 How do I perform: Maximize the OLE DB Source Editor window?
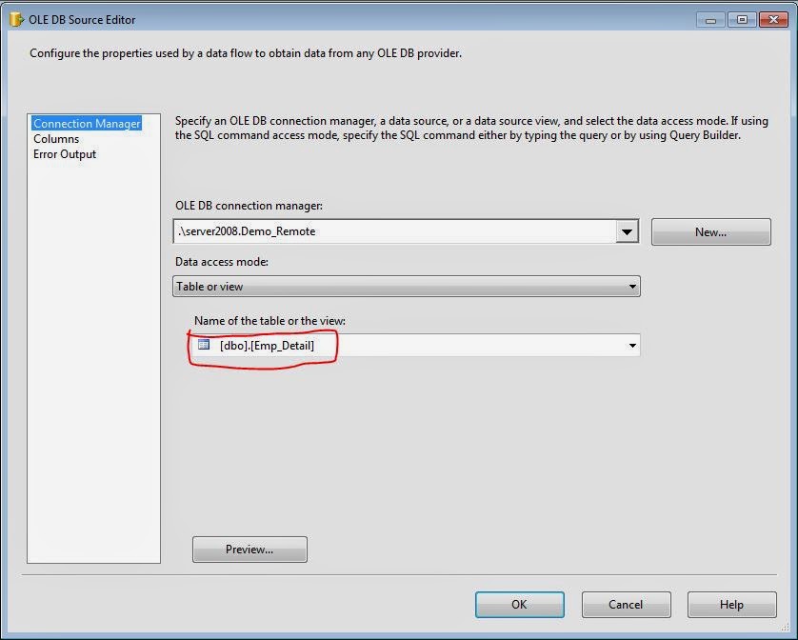point(742,20)
